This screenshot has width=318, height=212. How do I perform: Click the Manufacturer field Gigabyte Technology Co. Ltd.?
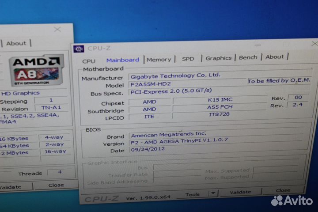[220, 75]
